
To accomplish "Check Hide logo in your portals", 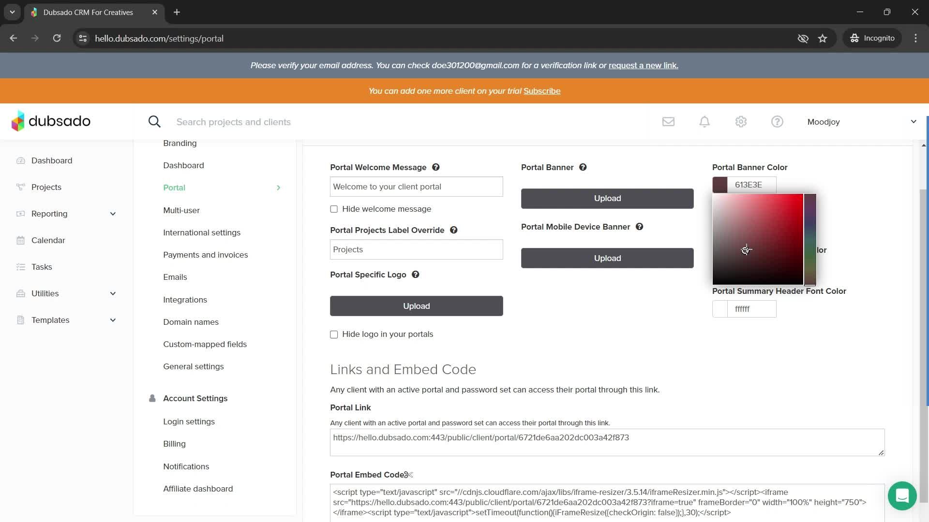I will coord(334,334).
